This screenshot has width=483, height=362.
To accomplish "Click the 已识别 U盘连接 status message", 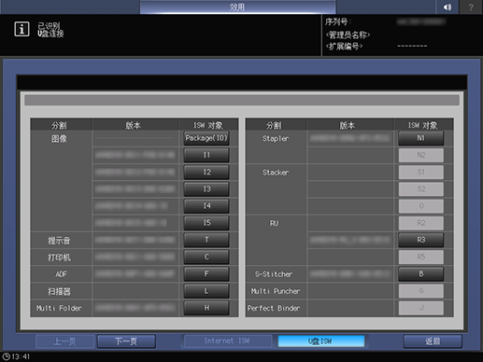I will [50, 30].
